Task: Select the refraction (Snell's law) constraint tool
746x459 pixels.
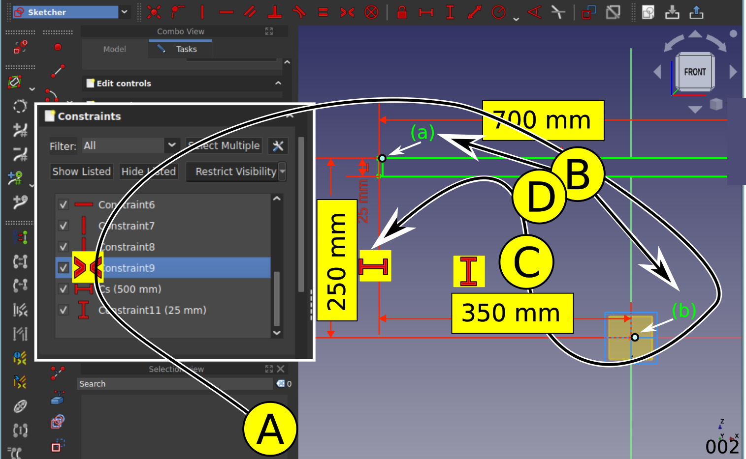Action: point(558,12)
